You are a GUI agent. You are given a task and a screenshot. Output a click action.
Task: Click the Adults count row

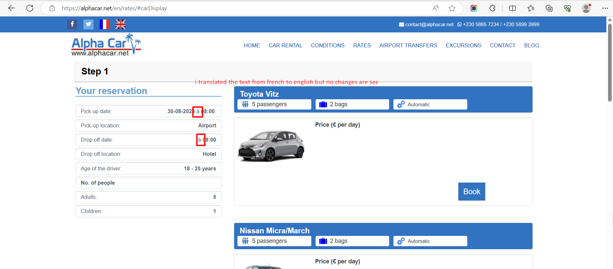pos(148,197)
